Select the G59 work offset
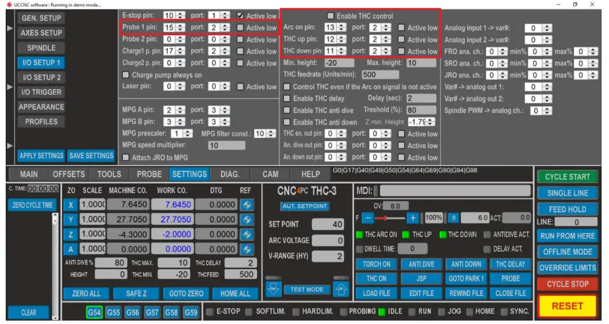The image size is (609, 324). point(191,312)
